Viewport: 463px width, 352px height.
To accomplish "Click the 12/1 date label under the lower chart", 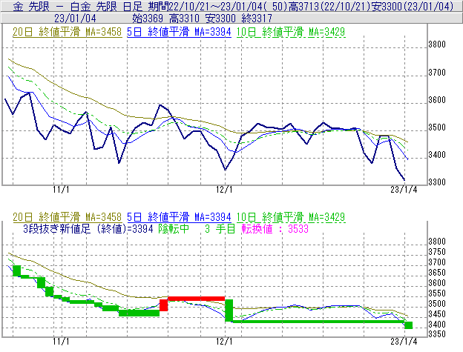I will pos(224,342).
